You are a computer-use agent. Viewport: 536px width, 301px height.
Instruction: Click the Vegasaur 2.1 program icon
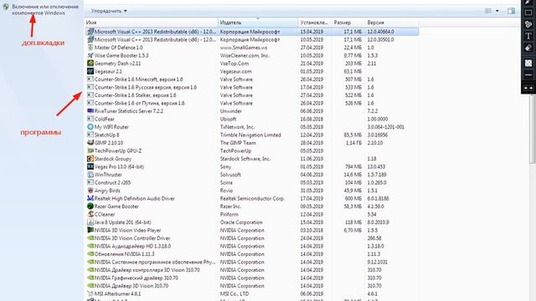point(90,71)
